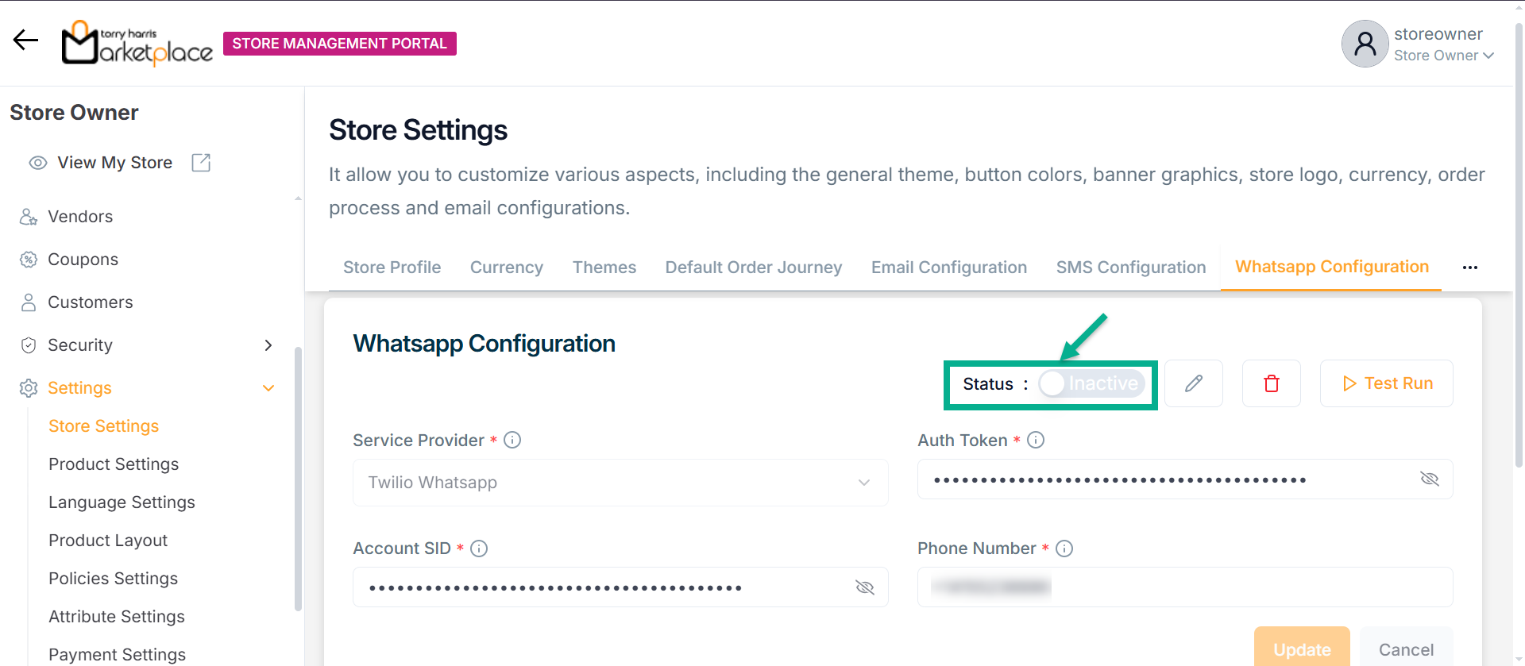Click the pencil edit icon
1525x666 pixels.
coord(1193,383)
